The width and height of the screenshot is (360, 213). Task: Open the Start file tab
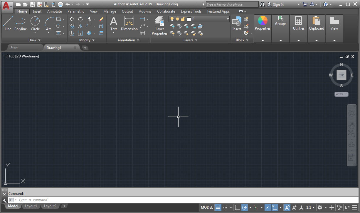click(x=14, y=48)
